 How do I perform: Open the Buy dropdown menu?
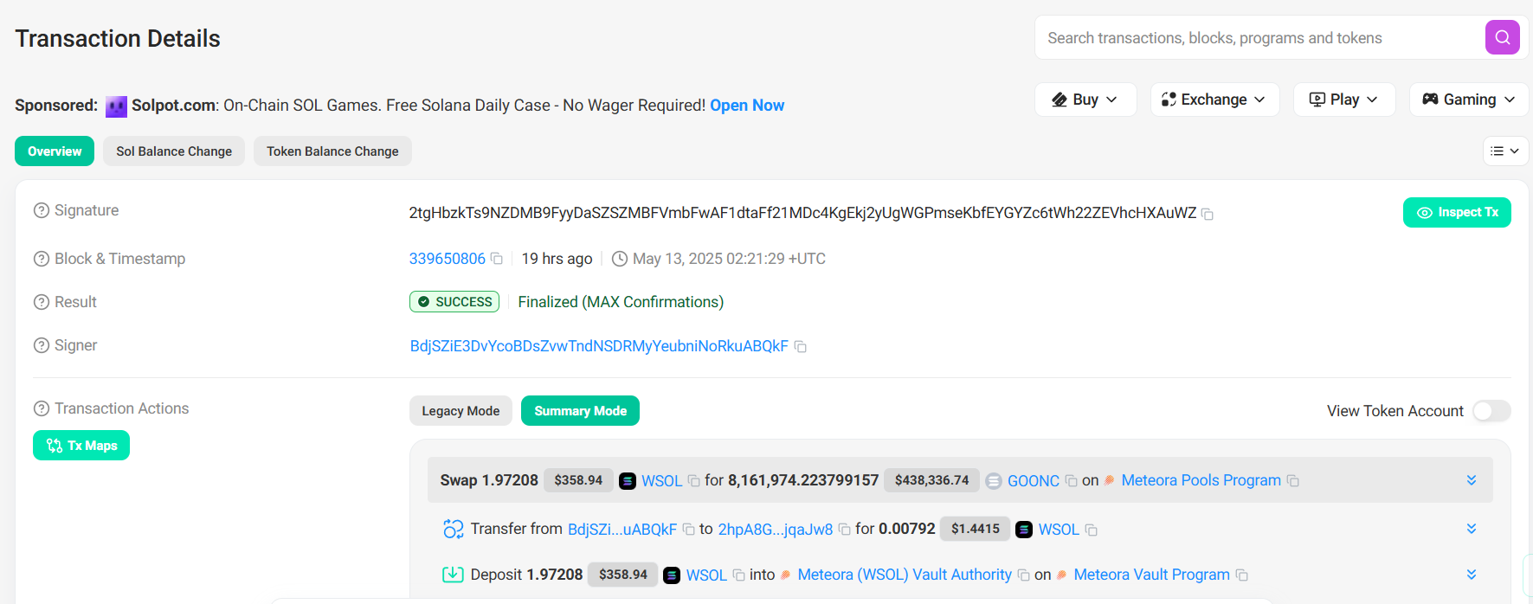(1085, 100)
